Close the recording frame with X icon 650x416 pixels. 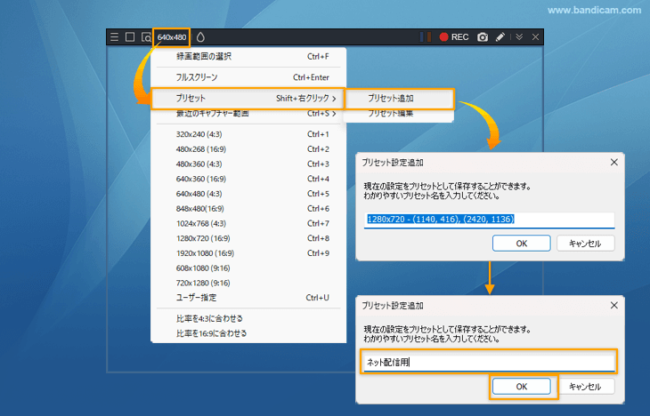[535, 37]
